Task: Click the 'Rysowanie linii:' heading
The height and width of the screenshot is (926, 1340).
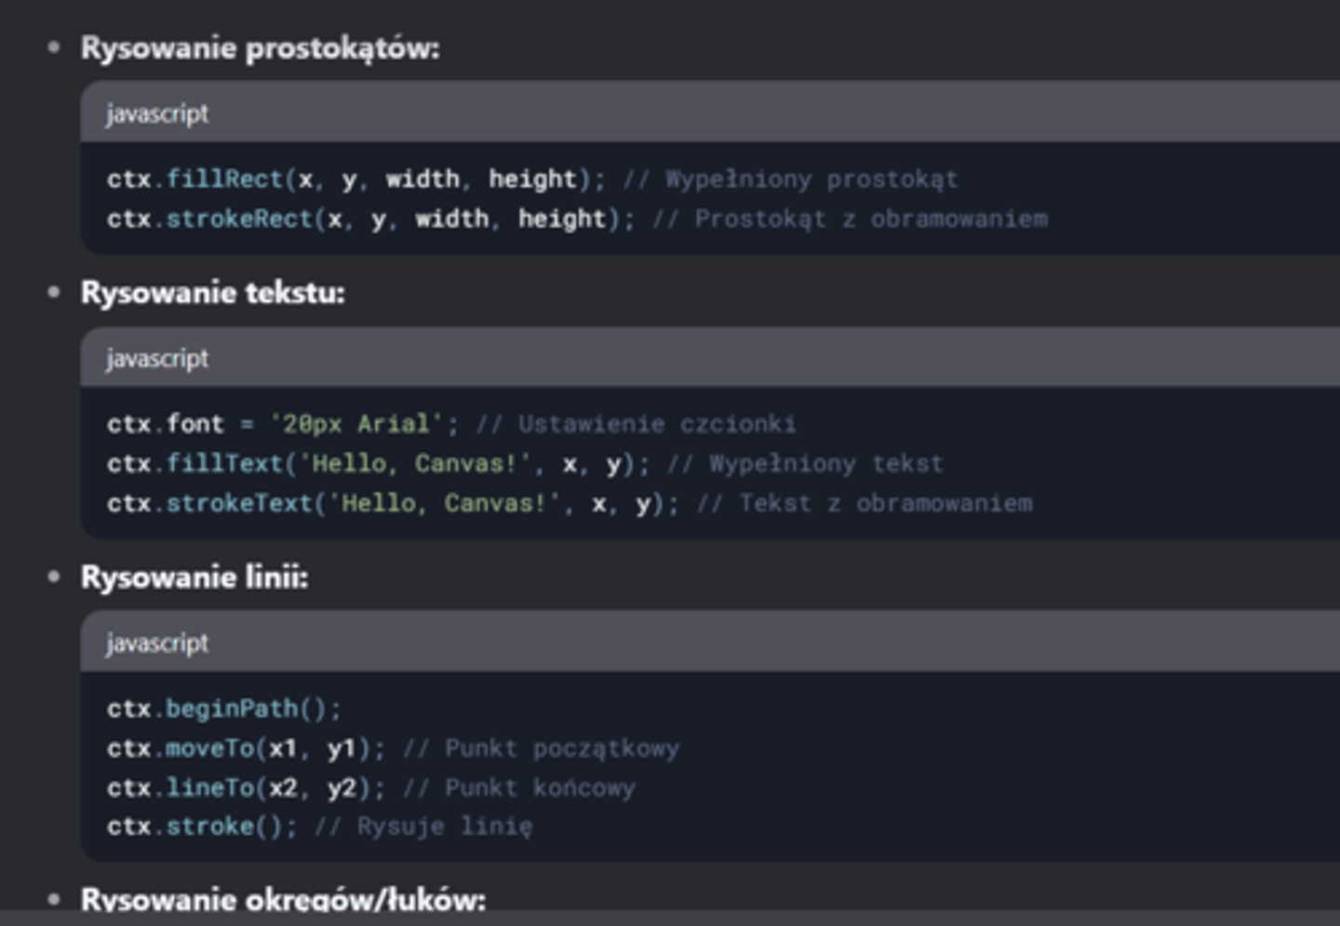Action: (194, 577)
